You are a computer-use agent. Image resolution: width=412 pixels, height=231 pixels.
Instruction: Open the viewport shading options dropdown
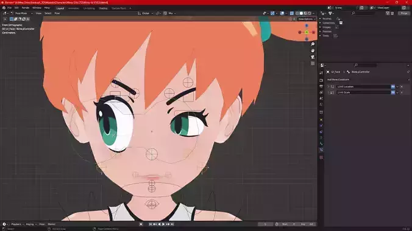[314, 13]
